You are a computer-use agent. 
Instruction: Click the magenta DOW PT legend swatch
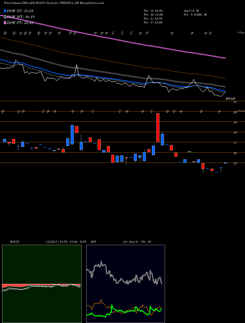coord(5,23)
